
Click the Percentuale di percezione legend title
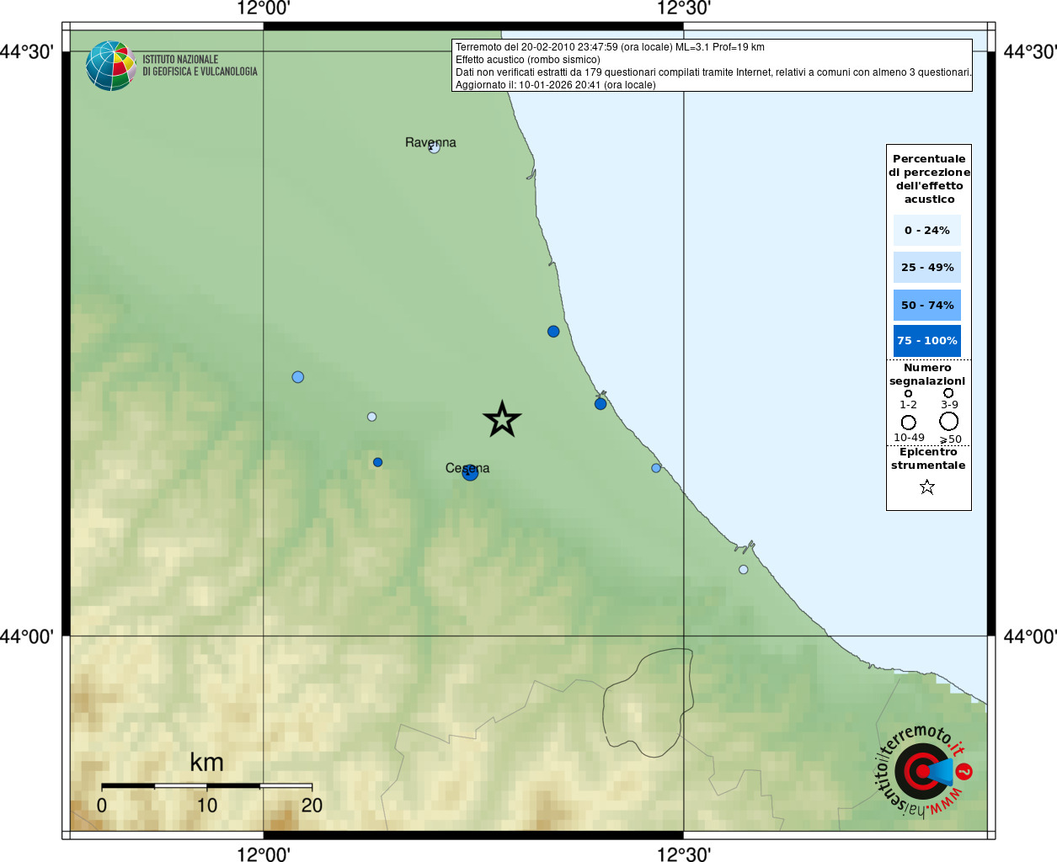click(x=929, y=178)
